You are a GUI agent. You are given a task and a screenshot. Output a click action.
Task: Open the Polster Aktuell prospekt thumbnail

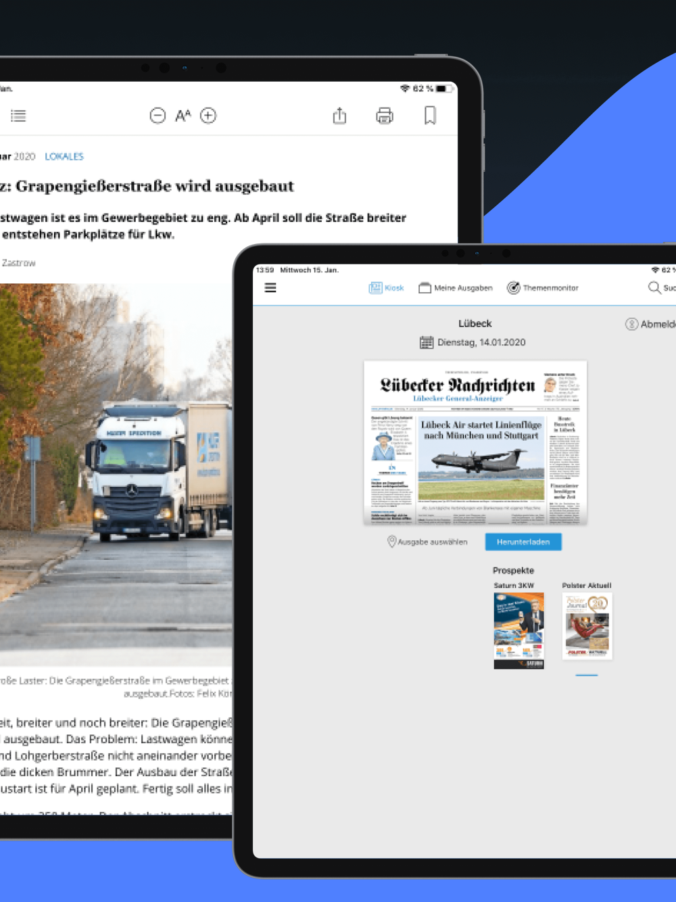click(587, 625)
